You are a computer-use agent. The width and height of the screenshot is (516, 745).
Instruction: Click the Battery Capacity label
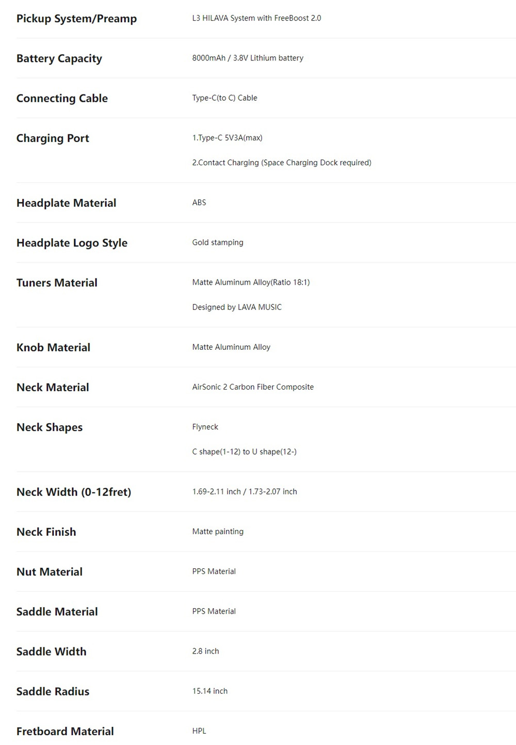pos(59,58)
